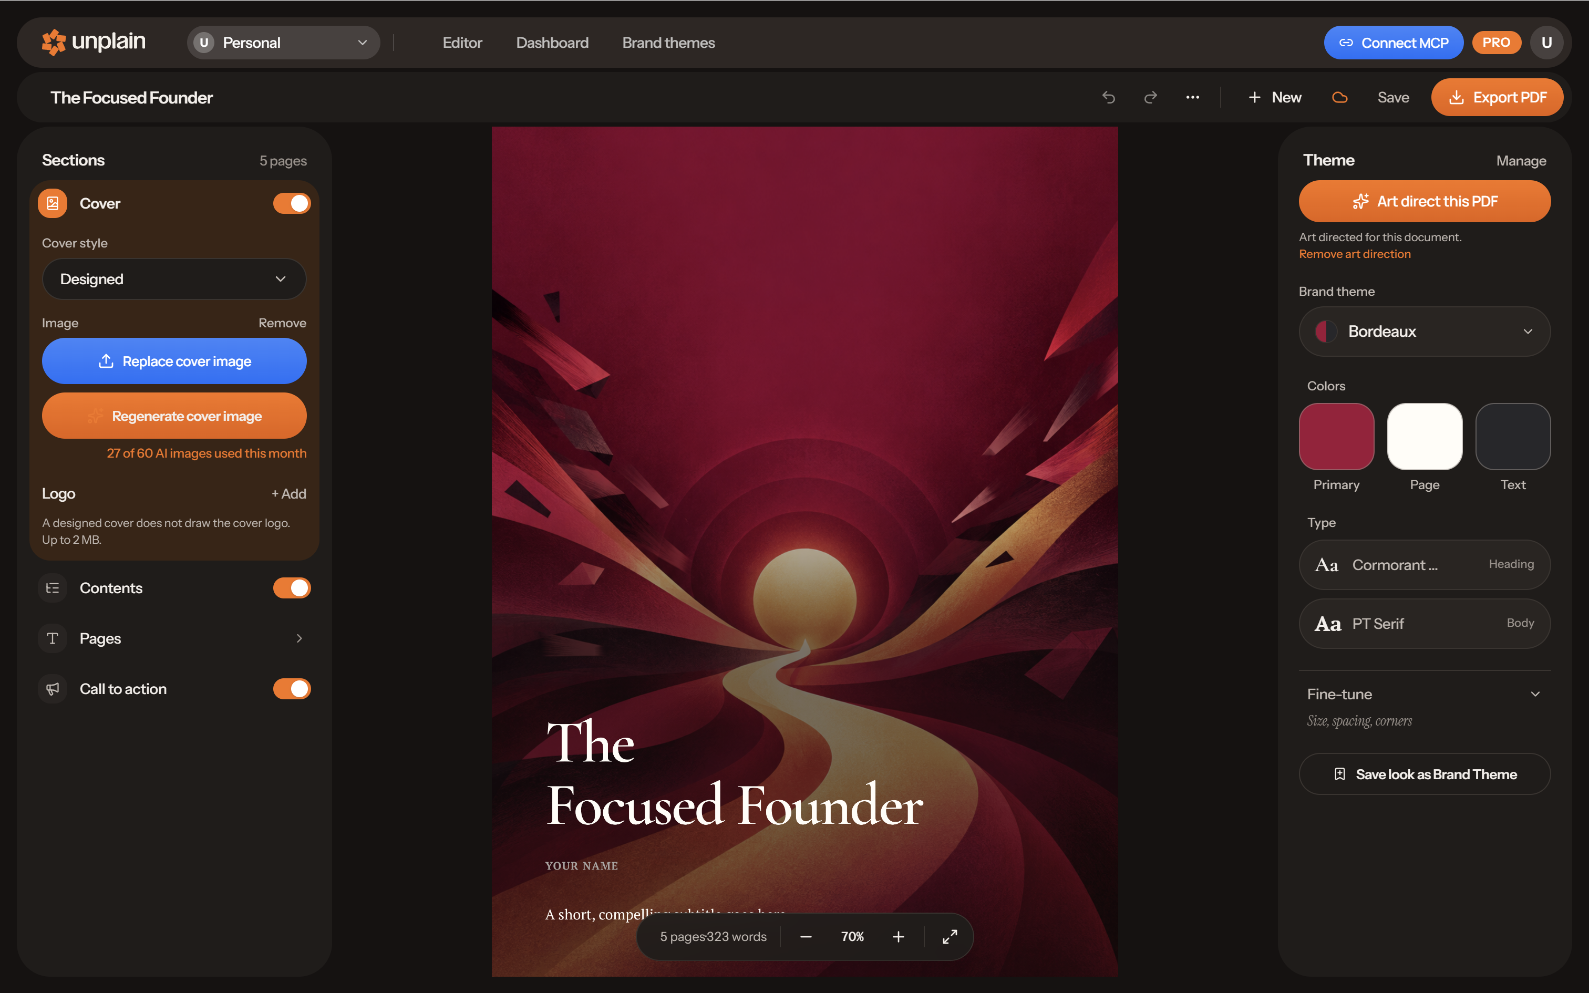This screenshot has height=993, width=1589.
Task: Click Remove art direction link
Action: tap(1355, 254)
